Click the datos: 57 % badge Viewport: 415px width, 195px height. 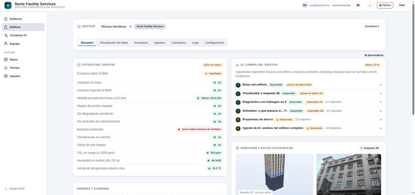[372, 65]
